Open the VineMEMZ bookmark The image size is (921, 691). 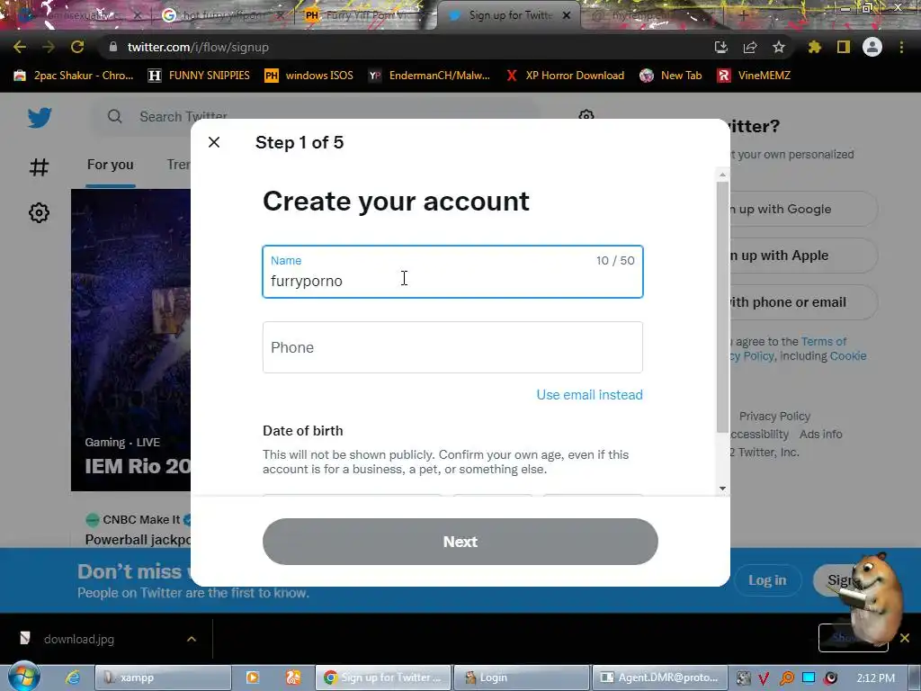755,76
